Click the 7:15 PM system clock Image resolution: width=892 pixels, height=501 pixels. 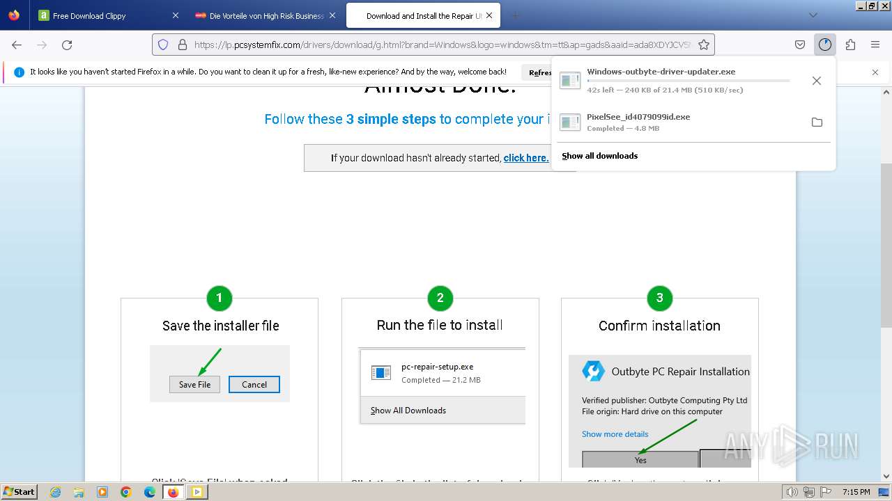click(x=856, y=492)
